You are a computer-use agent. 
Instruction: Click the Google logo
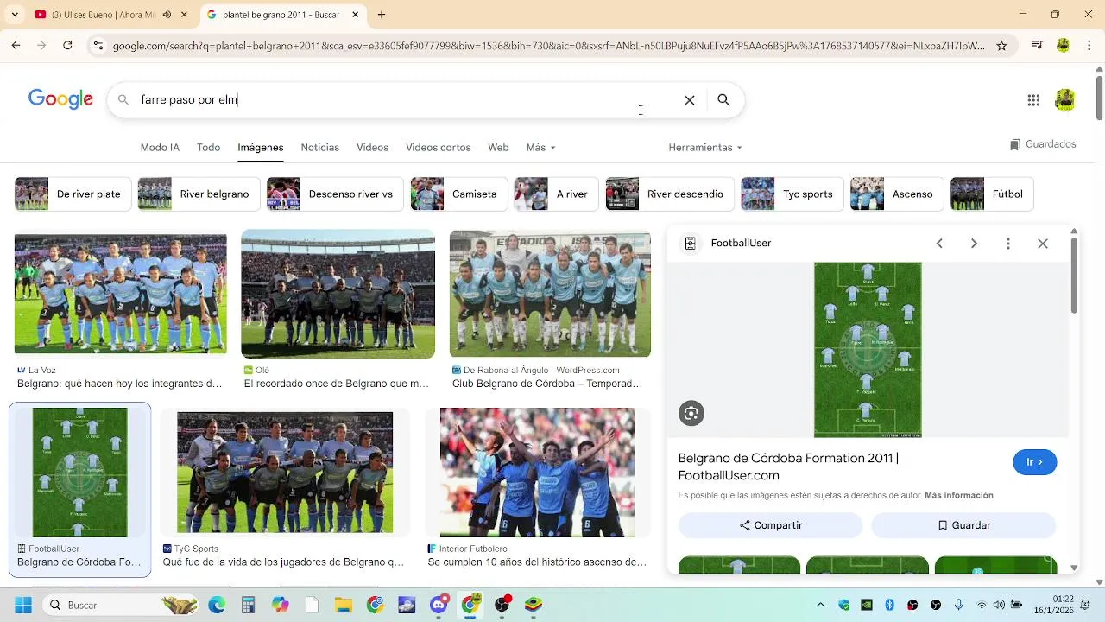(60, 99)
